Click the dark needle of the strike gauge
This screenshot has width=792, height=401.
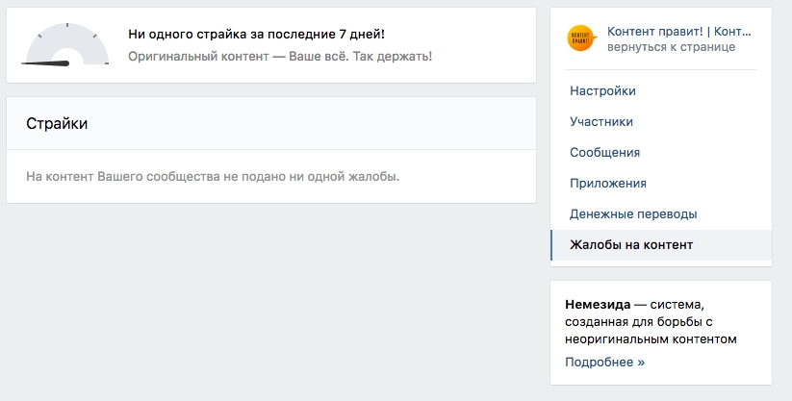[46, 63]
